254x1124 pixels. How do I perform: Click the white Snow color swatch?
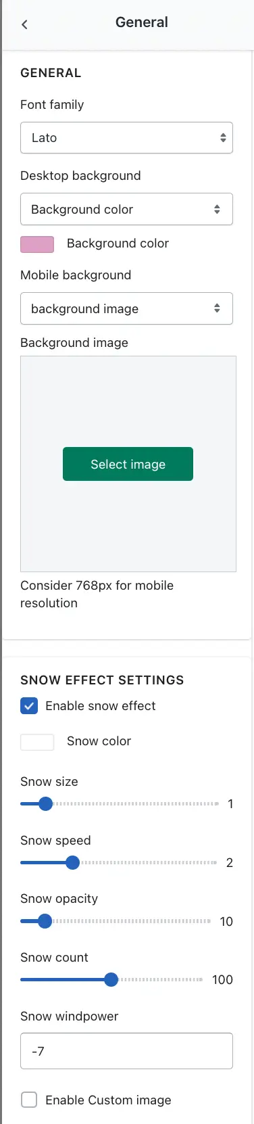(37, 742)
